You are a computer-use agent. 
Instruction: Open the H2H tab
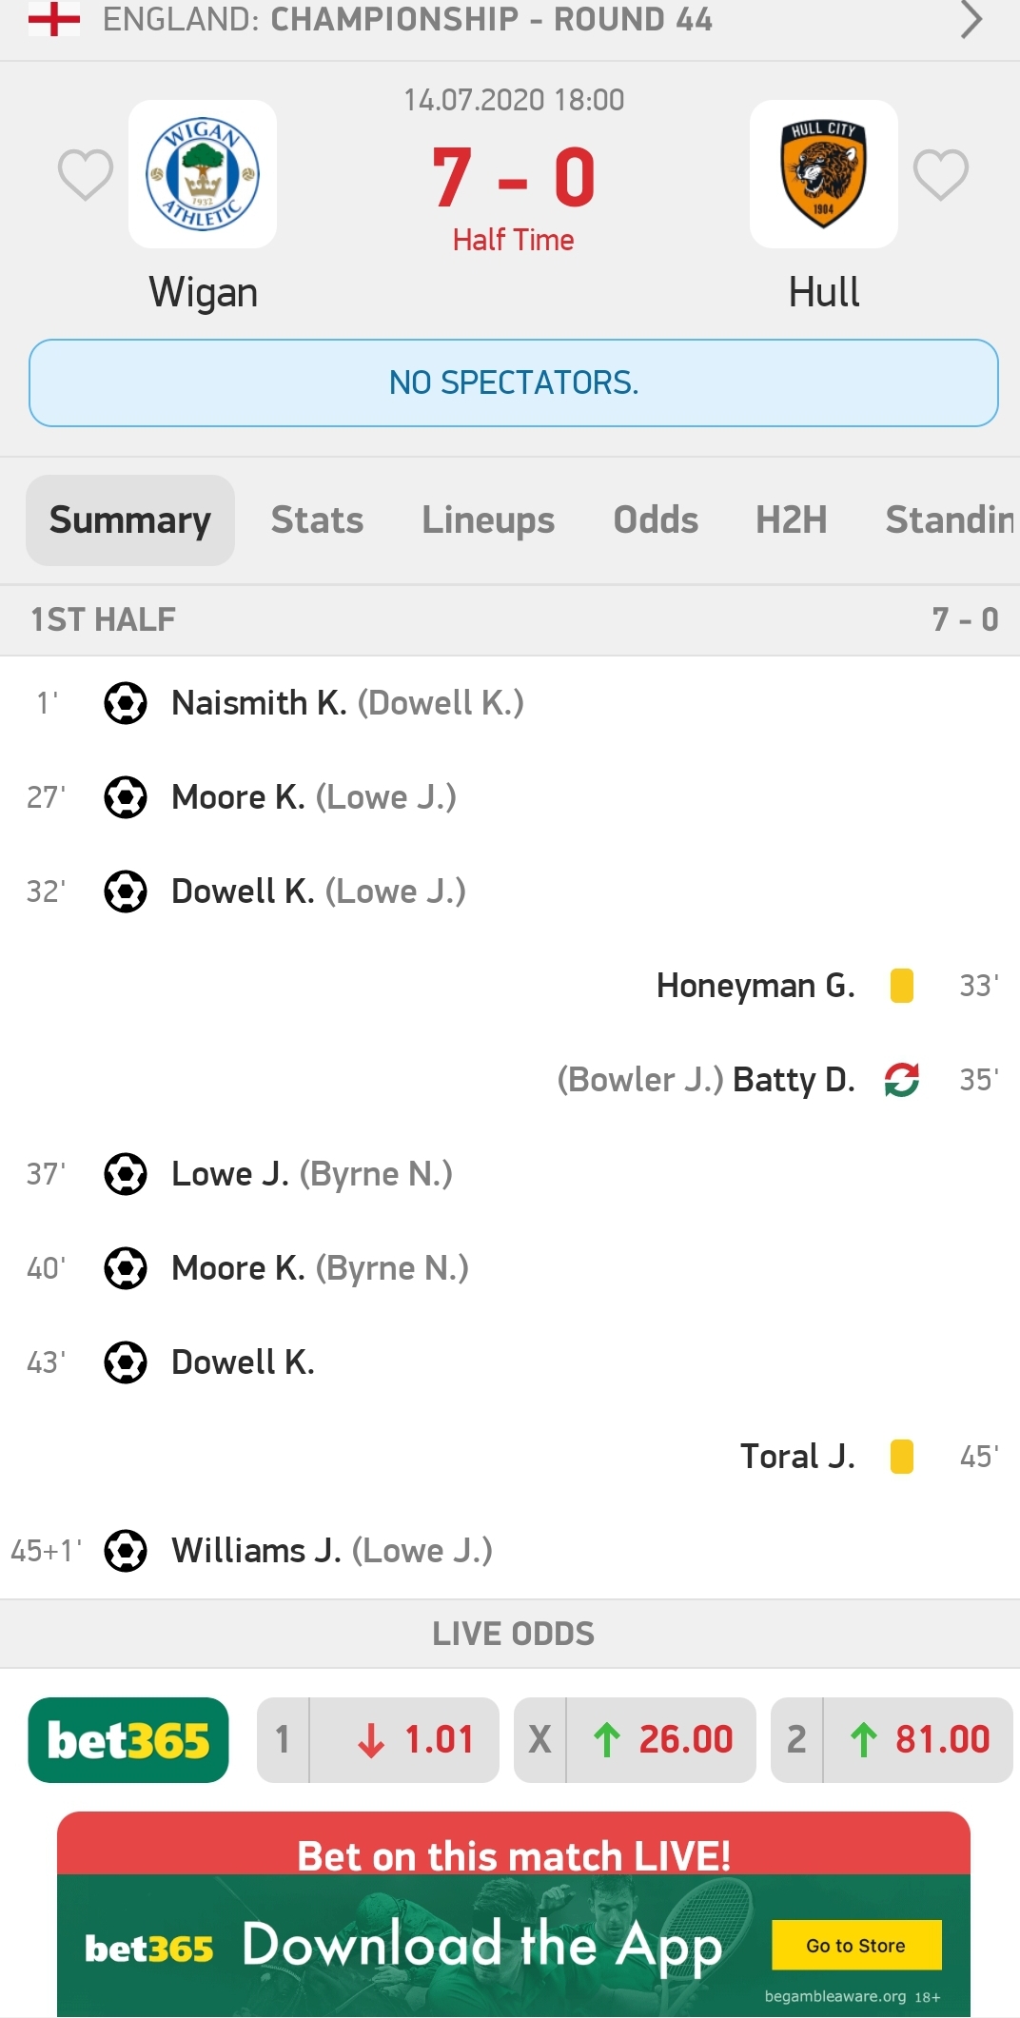pyautogui.click(x=791, y=520)
